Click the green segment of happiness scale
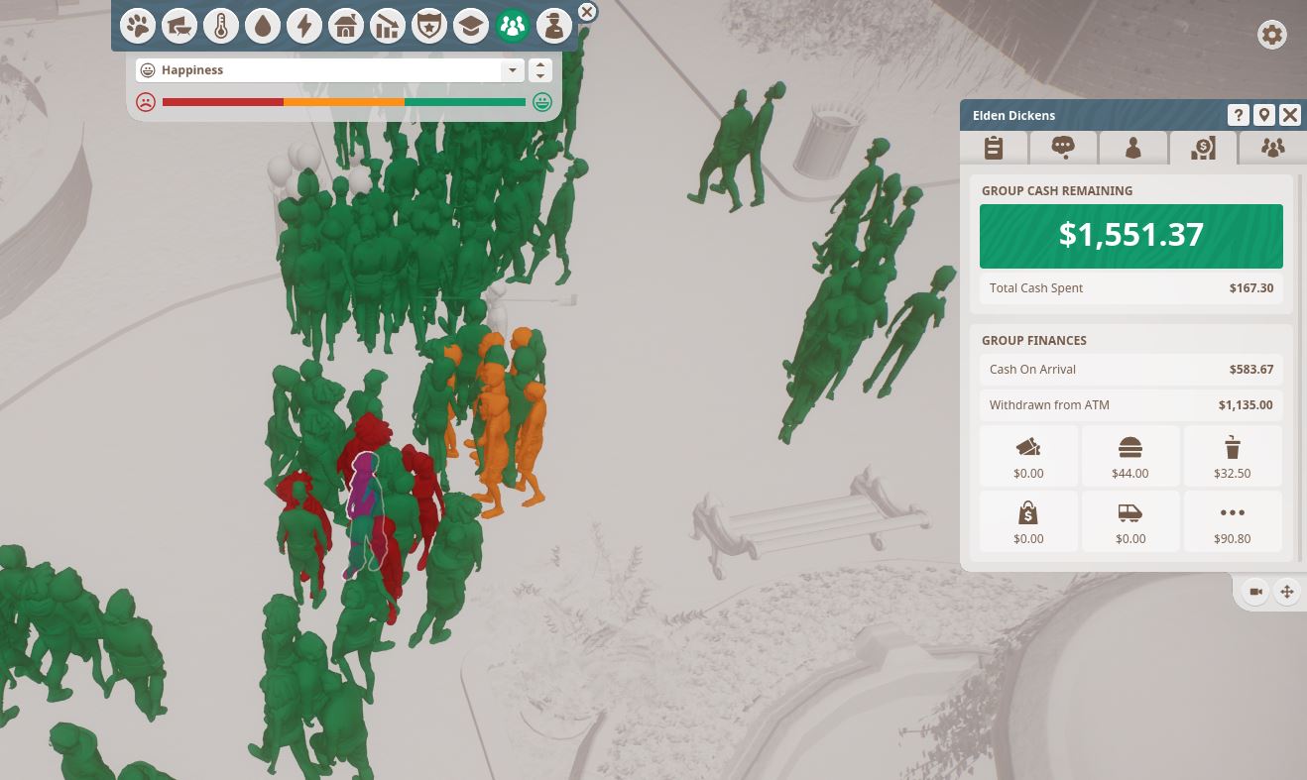Image resolution: width=1307 pixels, height=780 pixels. point(465,102)
